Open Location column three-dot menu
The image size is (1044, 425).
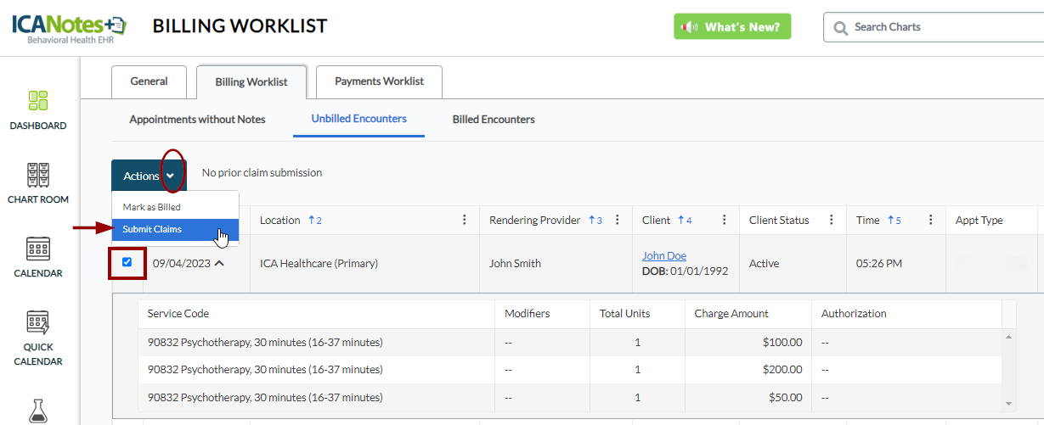pos(465,220)
